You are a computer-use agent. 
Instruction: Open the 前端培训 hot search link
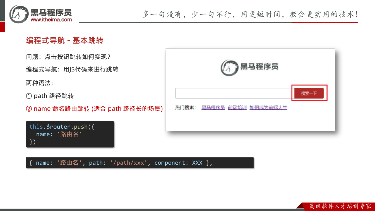coord(237,107)
